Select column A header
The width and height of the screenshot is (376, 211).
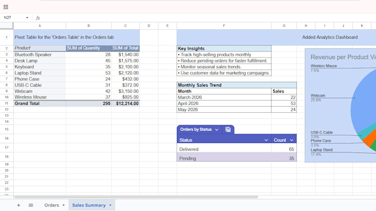(40, 25)
